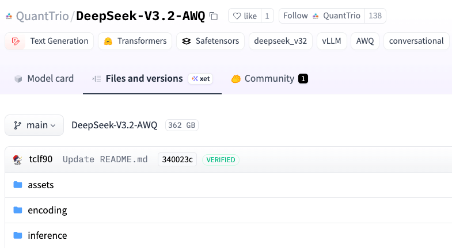Follow the QuantTrio organization
The image size is (452, 248).
coord(322,16)
